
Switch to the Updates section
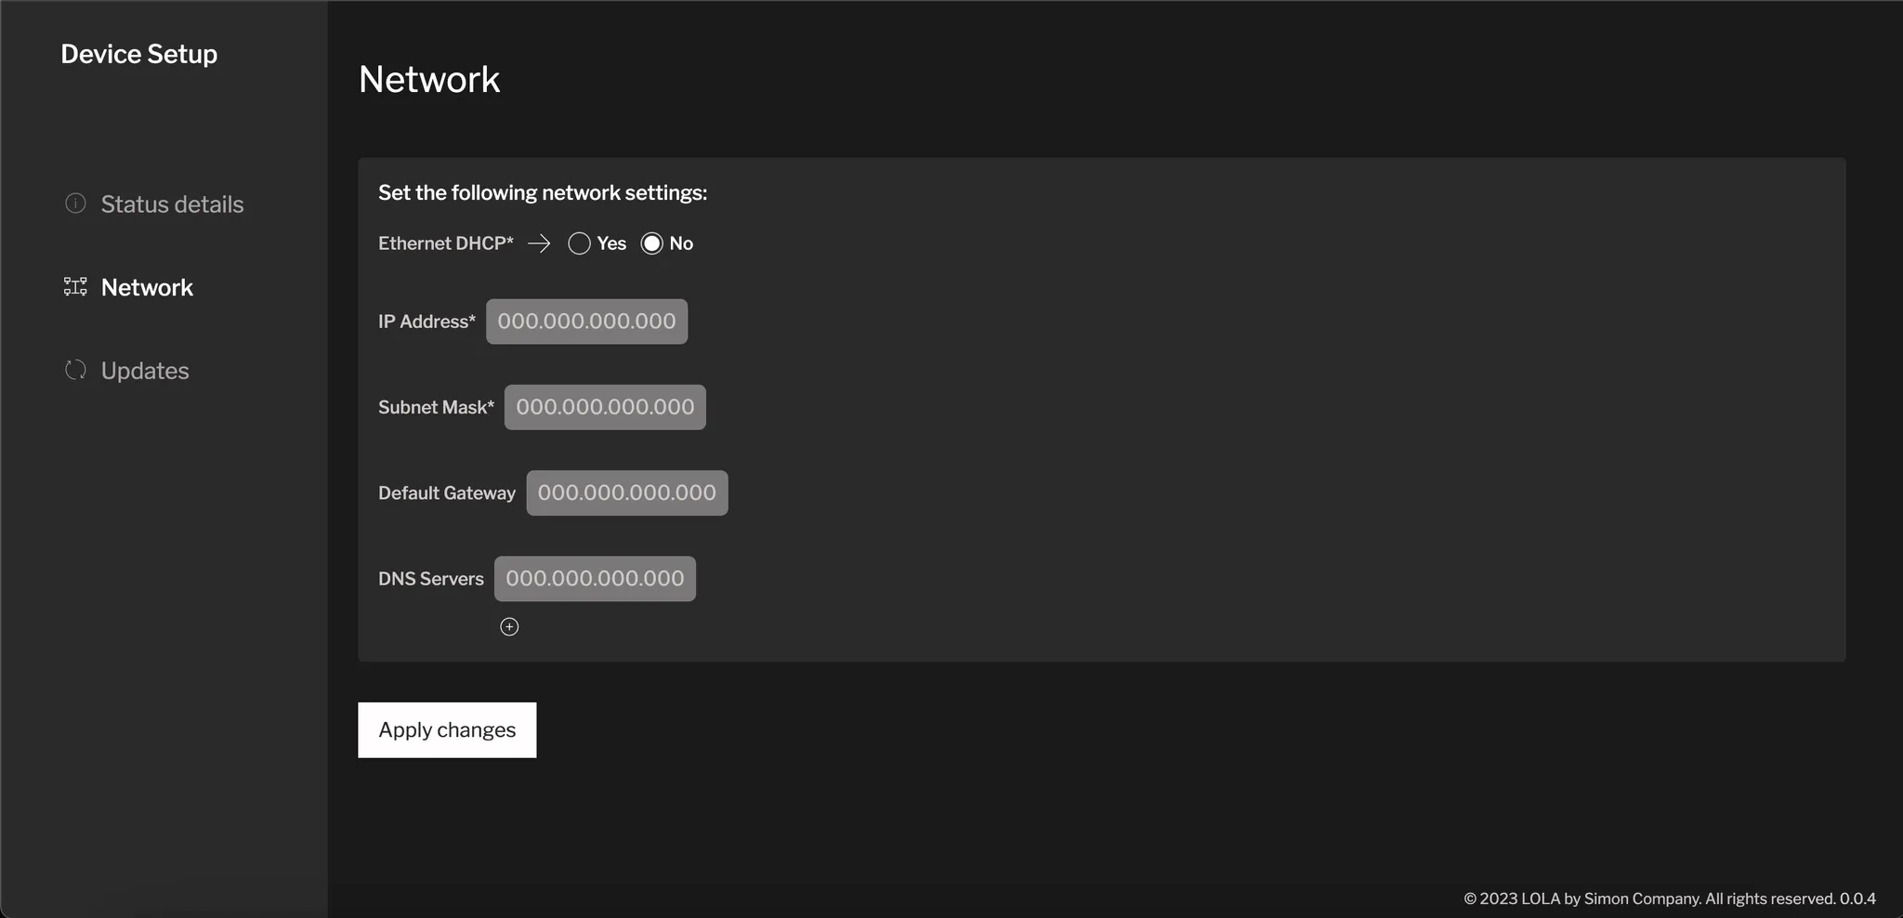(144, 370)
